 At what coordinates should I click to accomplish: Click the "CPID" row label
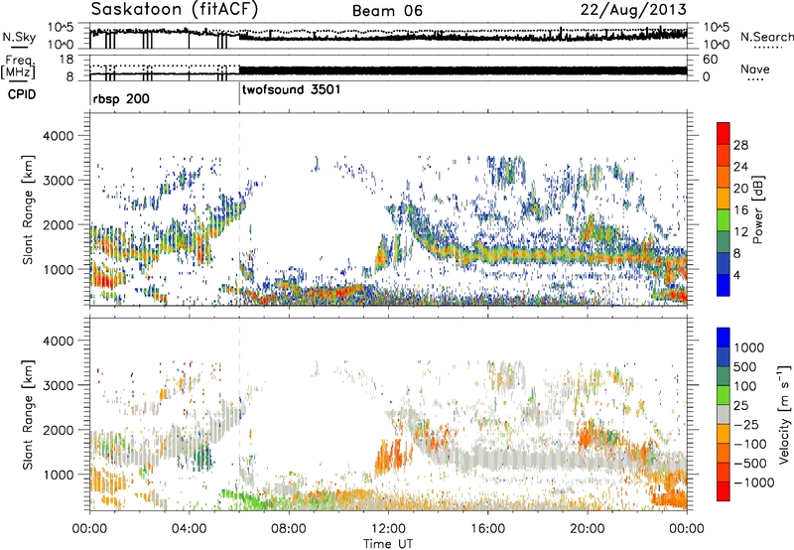click(x=22, y=94)
